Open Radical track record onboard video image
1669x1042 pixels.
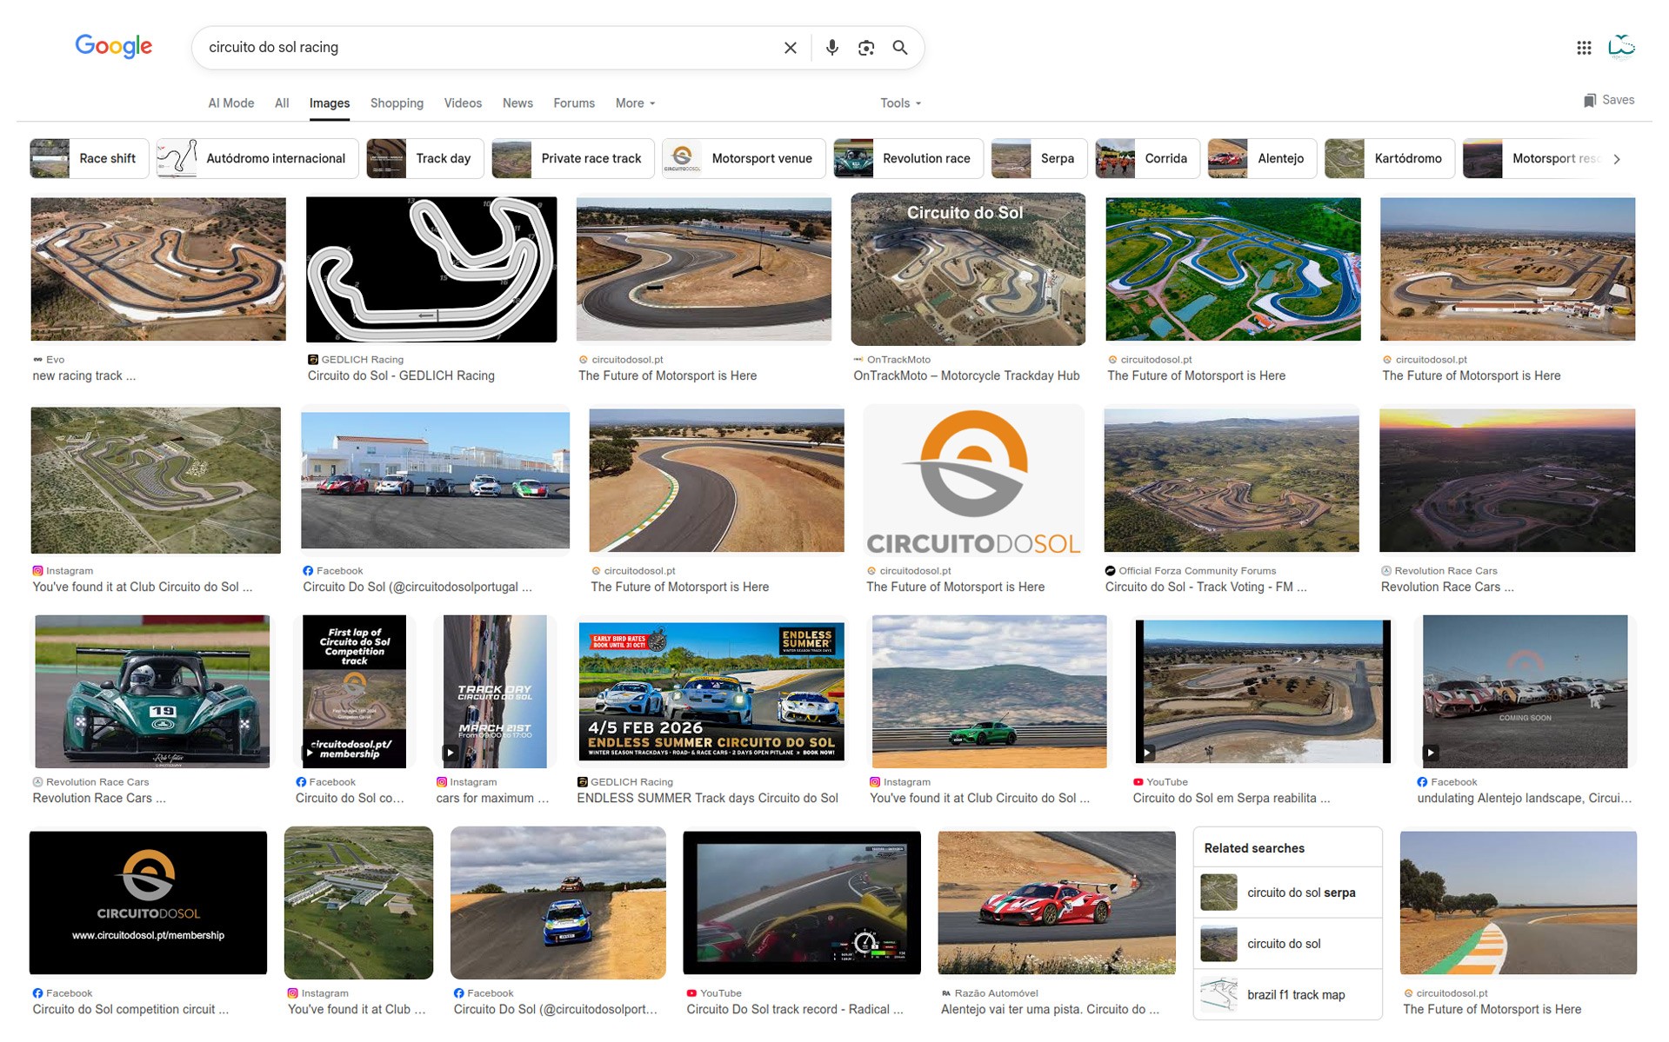(x=802, y=903)
